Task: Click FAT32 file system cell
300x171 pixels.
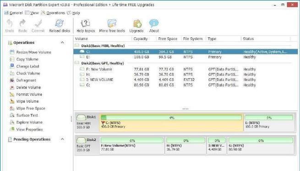Action: 189,80
